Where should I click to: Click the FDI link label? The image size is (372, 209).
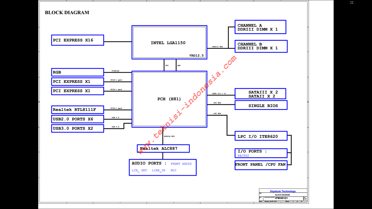click(x=167, y=66)
